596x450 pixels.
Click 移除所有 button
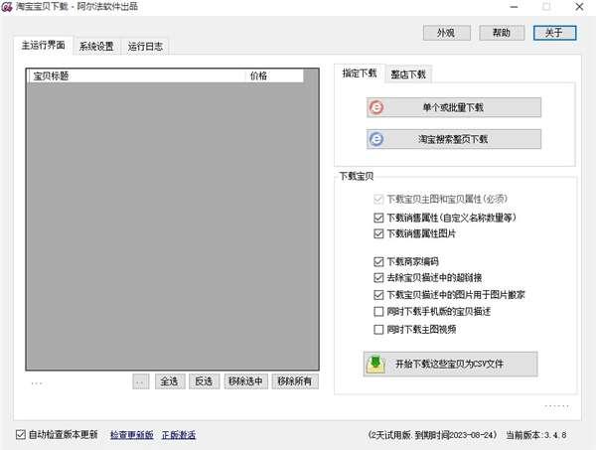295,381
